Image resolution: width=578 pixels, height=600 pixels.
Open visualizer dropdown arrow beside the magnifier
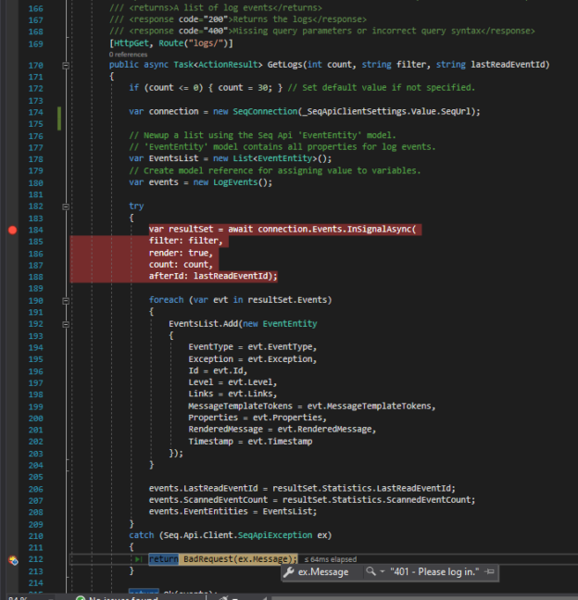(382, 572)
